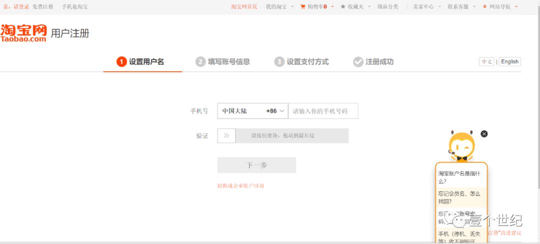Expand the 收藏夹 dropdown arrow
The width and height of the screenshot is (540, 244).
click(x=369, y=6)
